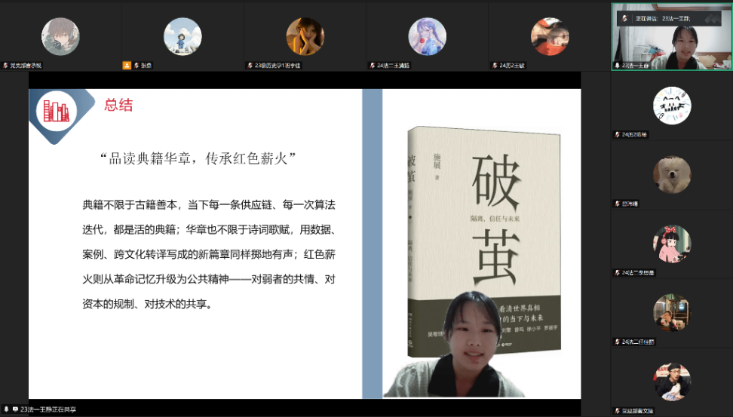Click muted mic icon next to 23级历史学1班李佳
The height and width of the screenshot is (417, 733).
point(250,66)
